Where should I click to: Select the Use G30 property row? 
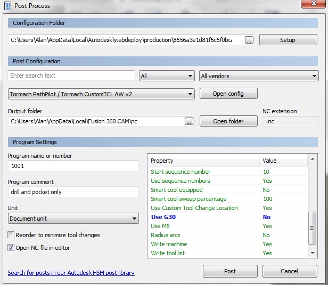click(228, 217)
